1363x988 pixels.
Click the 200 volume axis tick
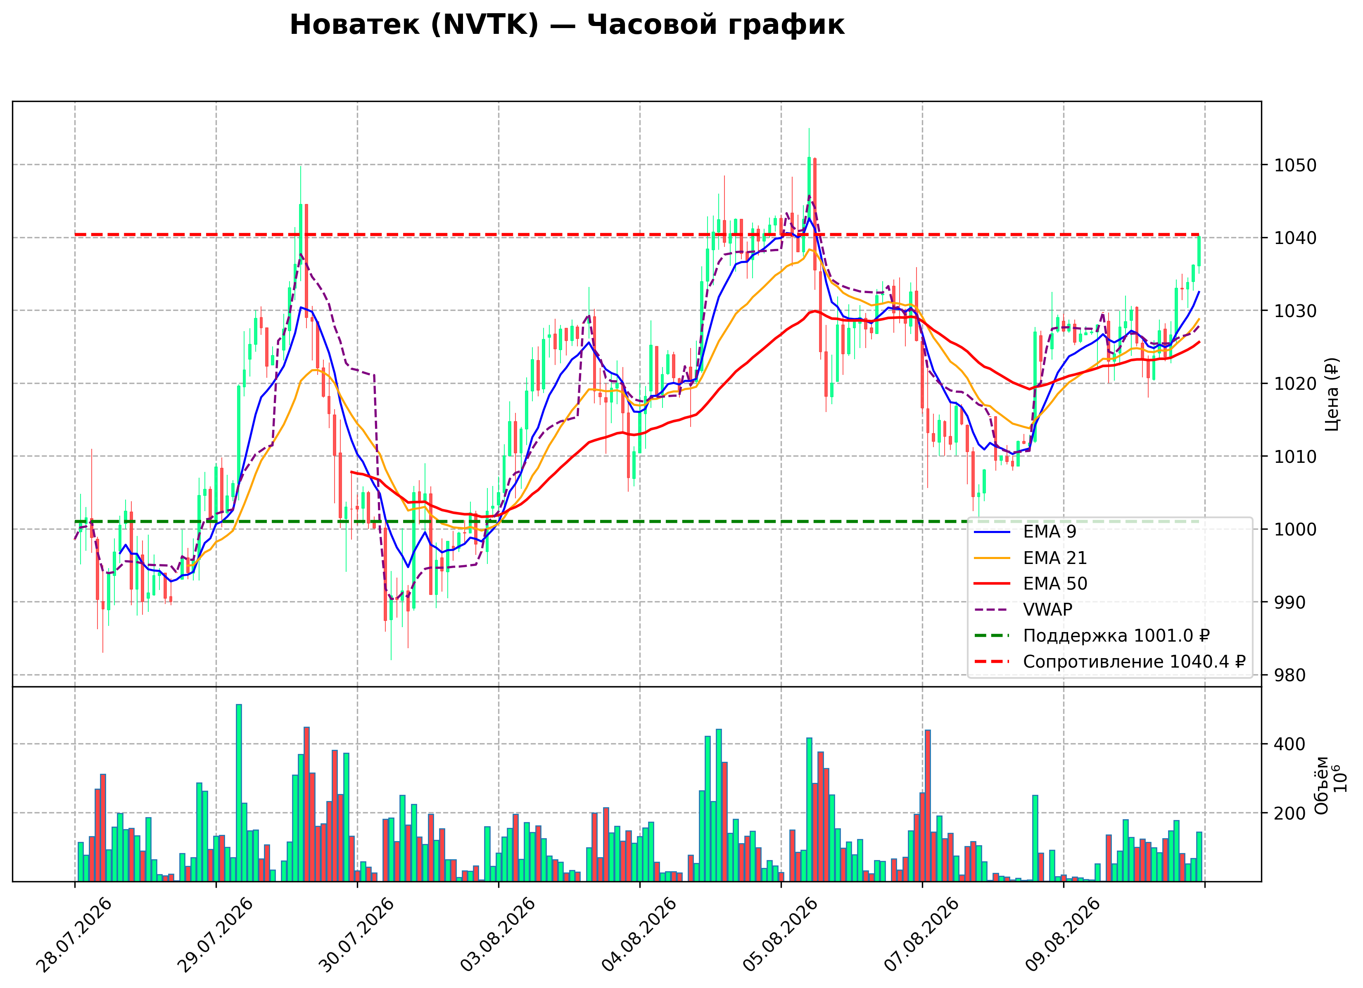[x=1290, y=813]
